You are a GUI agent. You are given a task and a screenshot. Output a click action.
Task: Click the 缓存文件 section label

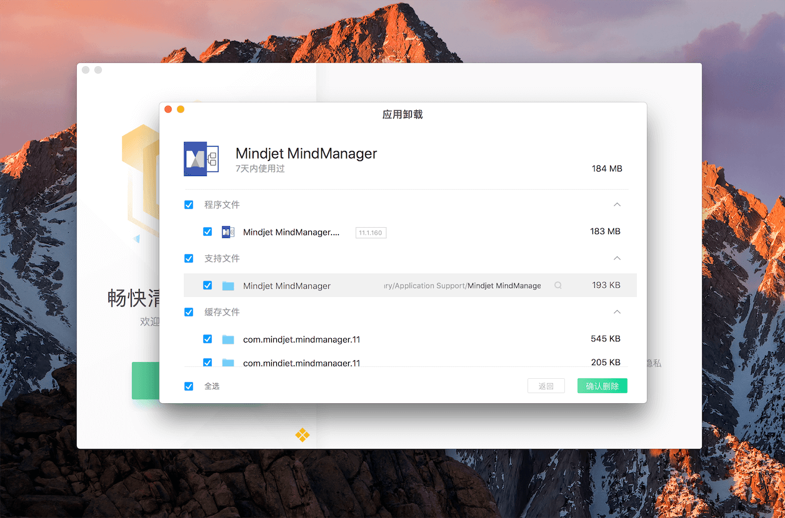click(x=222, y=312)
